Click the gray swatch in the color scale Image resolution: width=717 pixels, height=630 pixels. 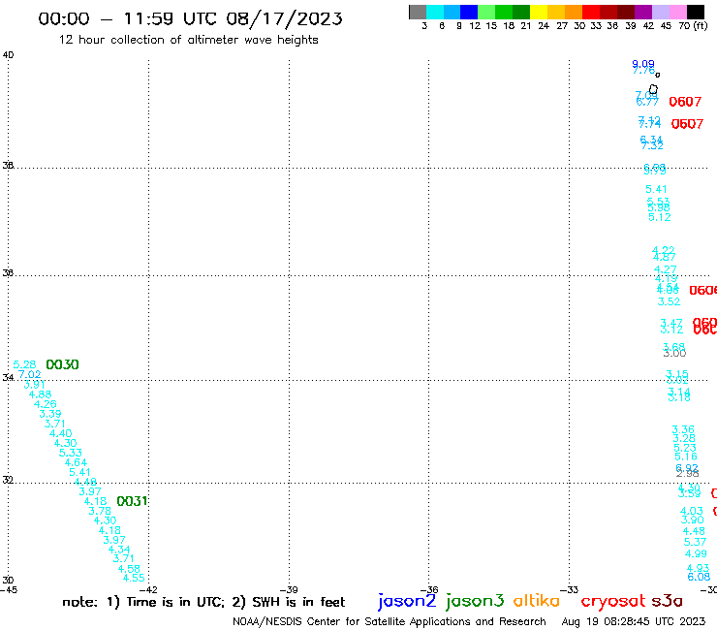pos(418,12)
